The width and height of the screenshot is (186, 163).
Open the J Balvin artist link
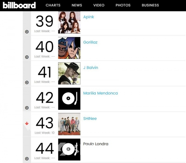91,68
